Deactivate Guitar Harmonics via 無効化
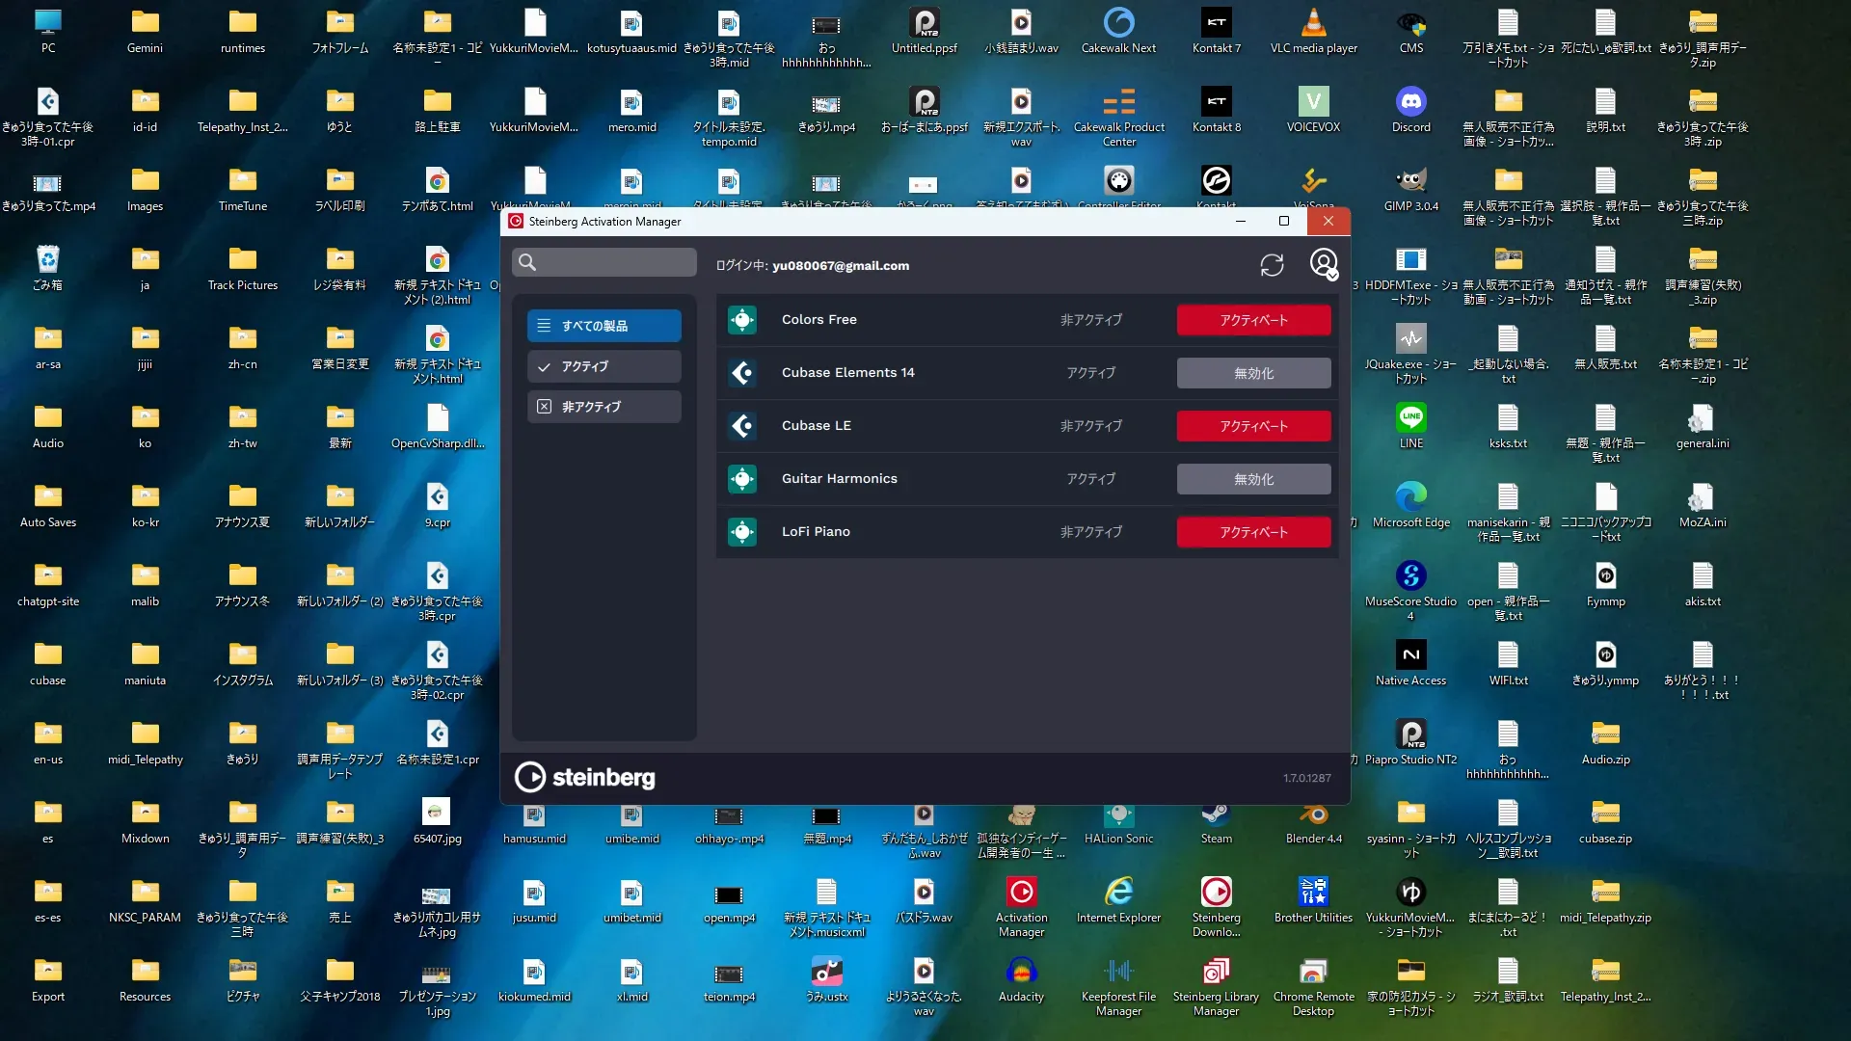This screenshot has width=1851, height=1041. coord(1253,479)
